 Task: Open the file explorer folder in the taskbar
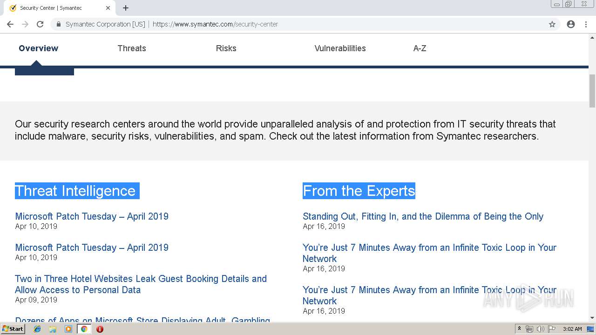[53, 329]
